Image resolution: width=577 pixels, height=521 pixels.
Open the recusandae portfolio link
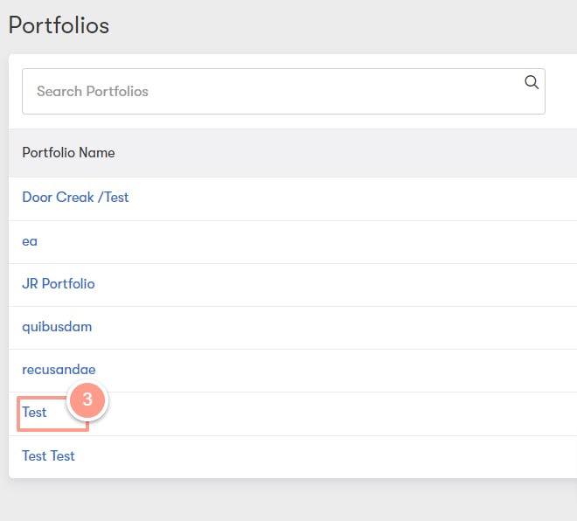(x=59, y=370)
